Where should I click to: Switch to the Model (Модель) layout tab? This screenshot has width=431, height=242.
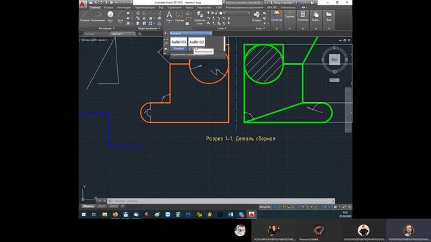pos(88,206)
